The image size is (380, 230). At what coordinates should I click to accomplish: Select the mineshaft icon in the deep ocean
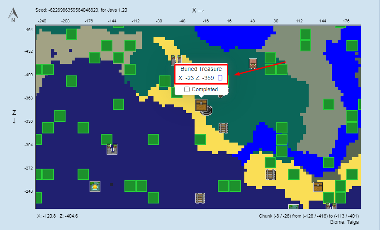[x=200, y=198]
